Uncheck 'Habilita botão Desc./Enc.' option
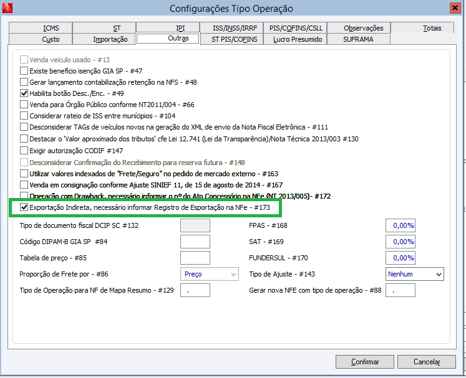The image size is (466, 378). (24, 93)
